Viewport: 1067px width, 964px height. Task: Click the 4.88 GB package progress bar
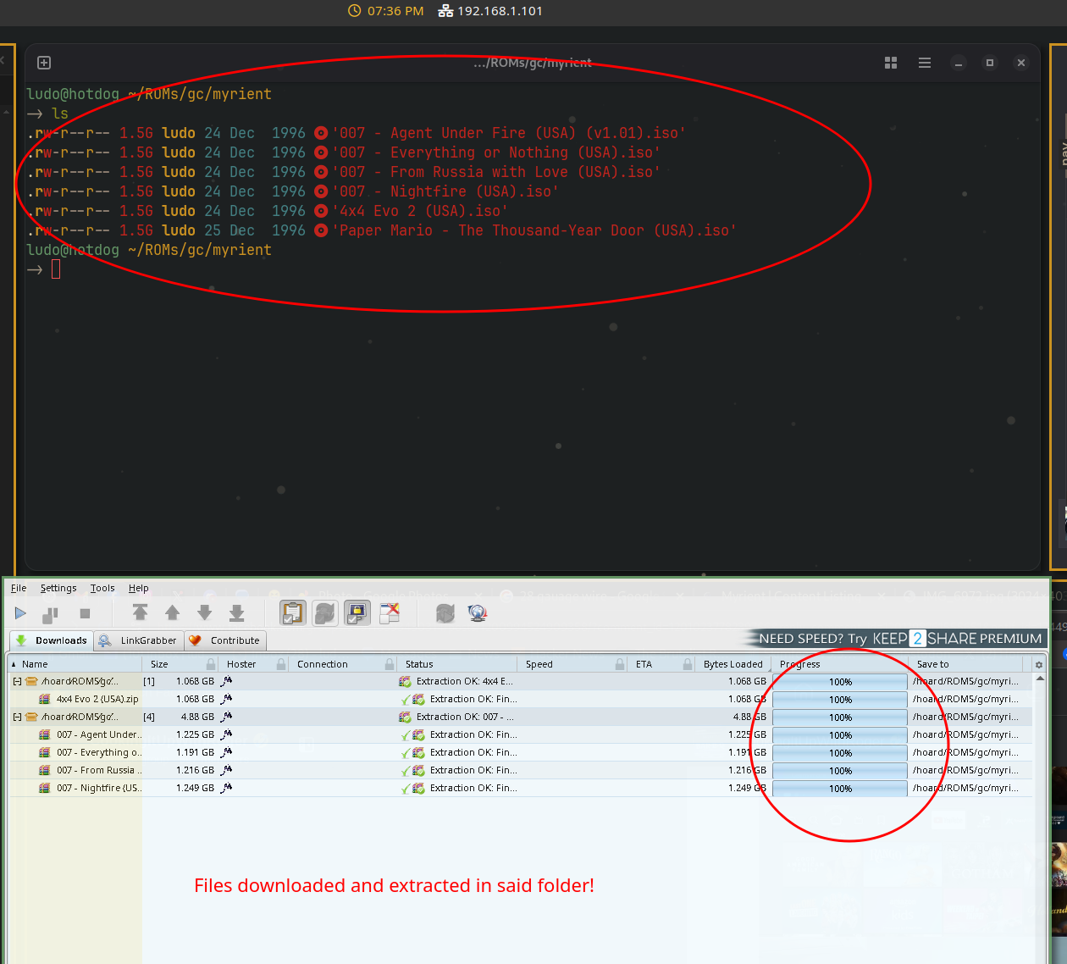(839, 717)
